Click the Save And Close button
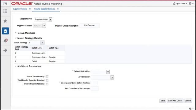196x110 pixels. (175, 101)
